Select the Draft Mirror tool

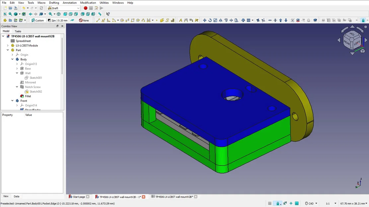point(221,21)
